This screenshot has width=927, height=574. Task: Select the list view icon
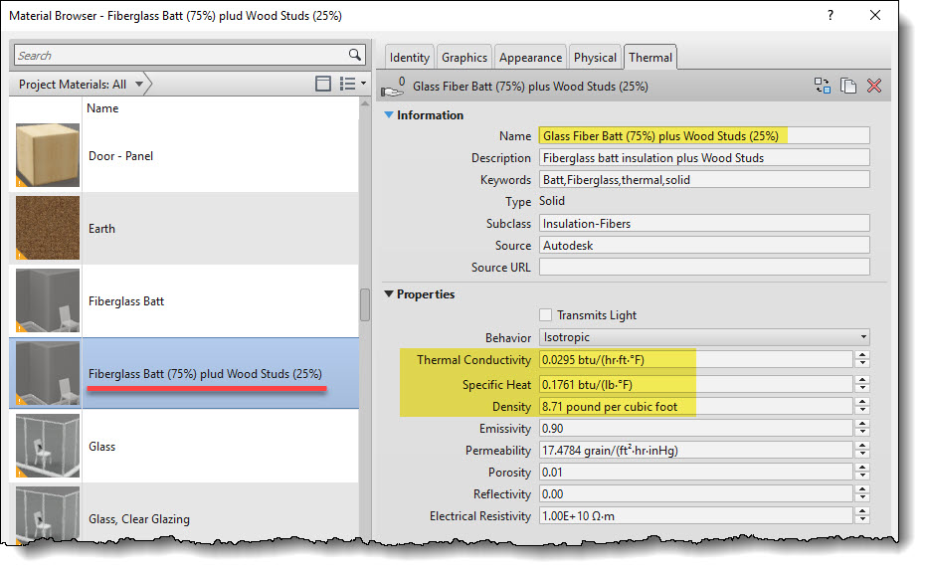(x=349, y=84)
